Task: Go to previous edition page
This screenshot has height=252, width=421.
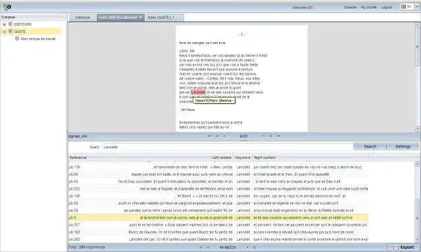Action: pos(224,136)
